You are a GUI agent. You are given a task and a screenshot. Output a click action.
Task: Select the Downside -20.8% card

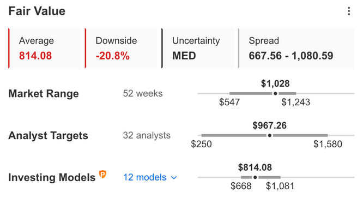tap(123, 48)
